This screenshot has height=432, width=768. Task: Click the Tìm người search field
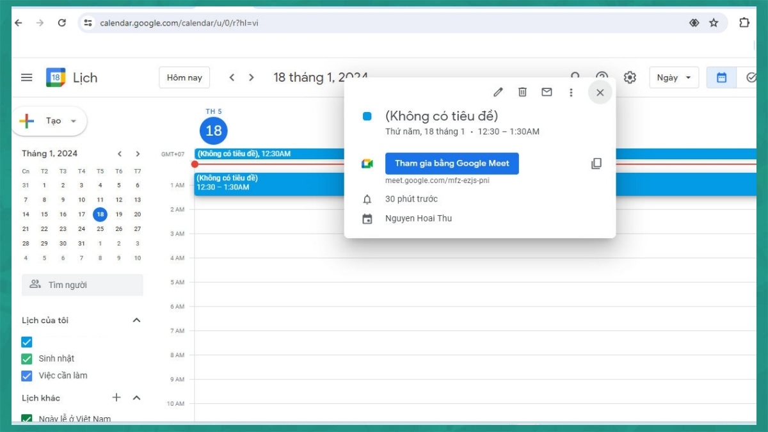coord(83,284)
